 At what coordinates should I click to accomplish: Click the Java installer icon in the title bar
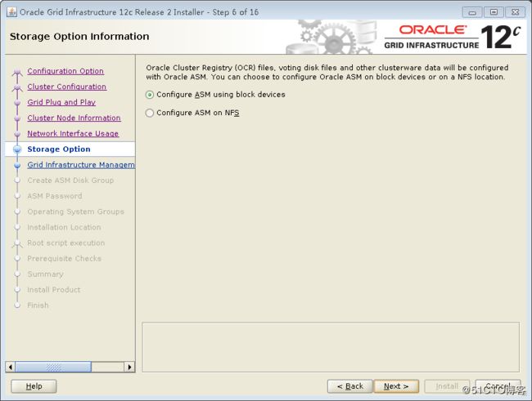12,12
